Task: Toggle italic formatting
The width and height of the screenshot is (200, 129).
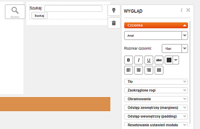Action: (x=139, y=60)
